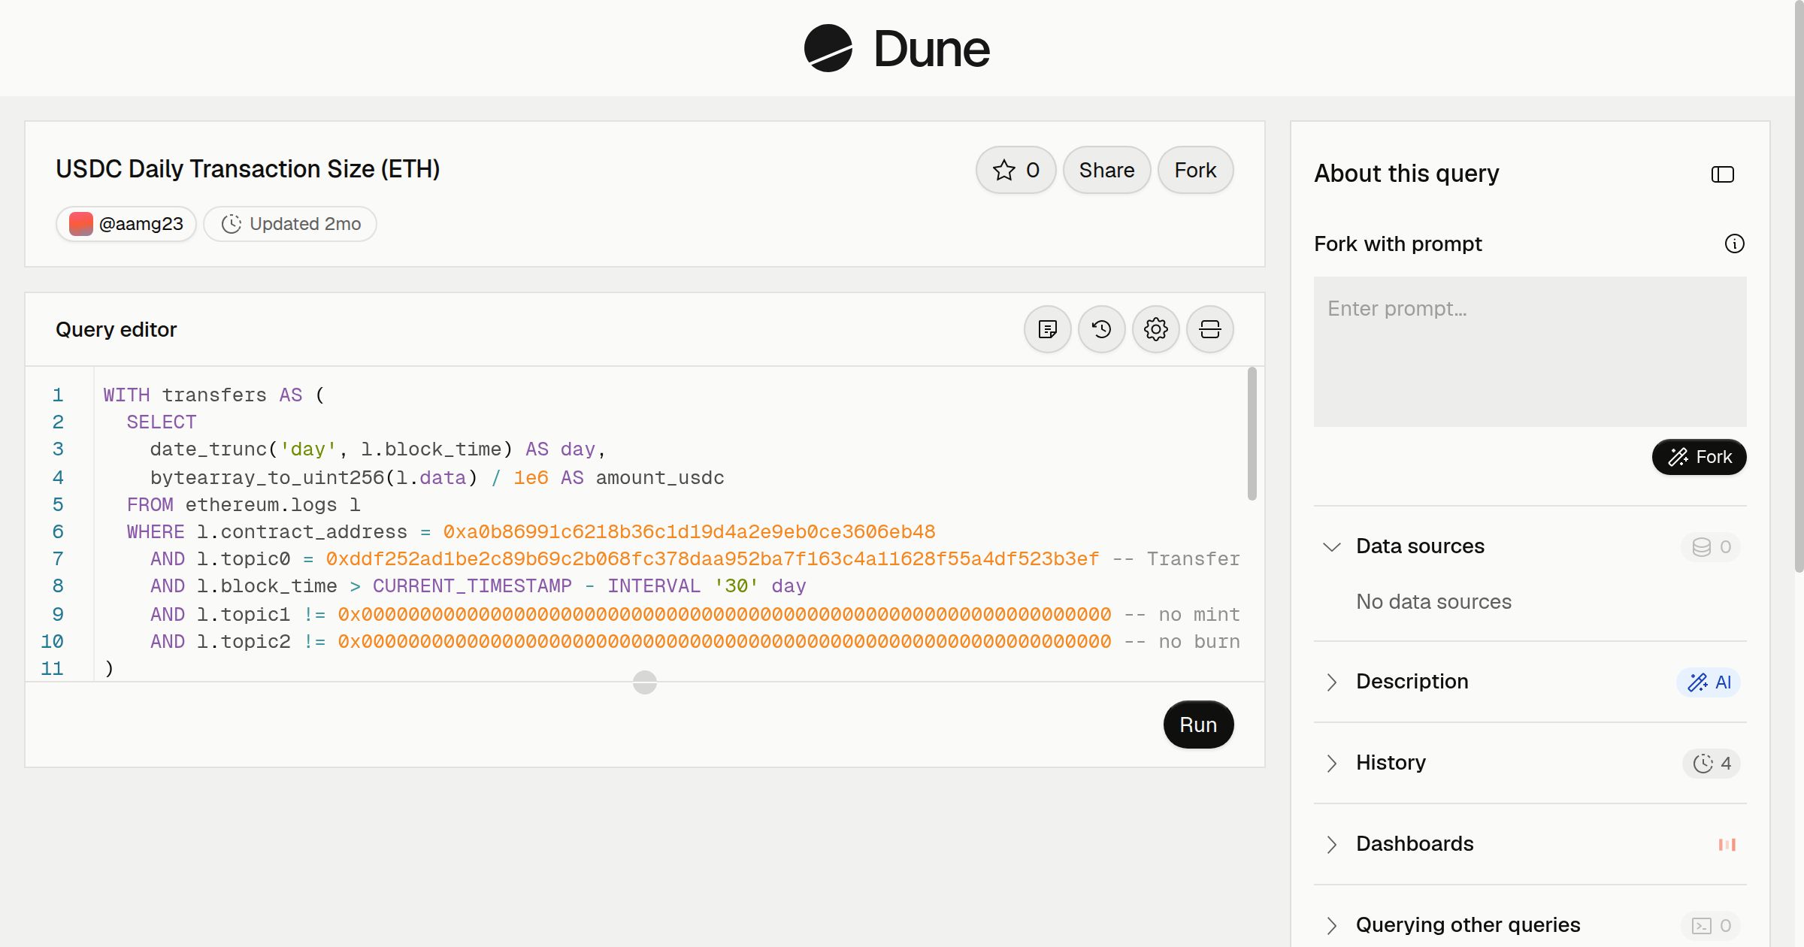Click the query title USDC Daily Transaction Size
The image size is (1804, 947).
(x=247, y=169)
